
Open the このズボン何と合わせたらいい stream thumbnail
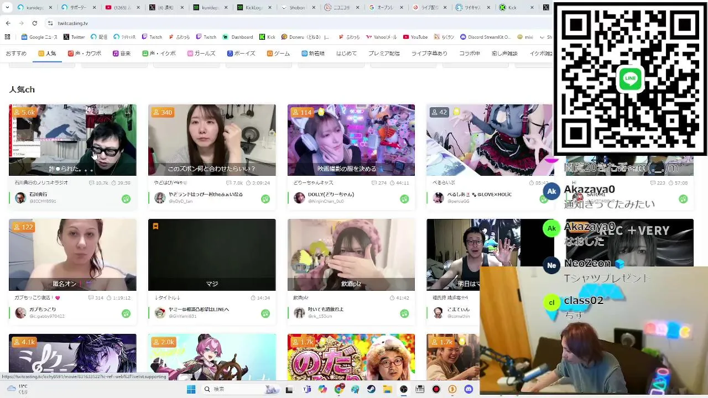212,140
